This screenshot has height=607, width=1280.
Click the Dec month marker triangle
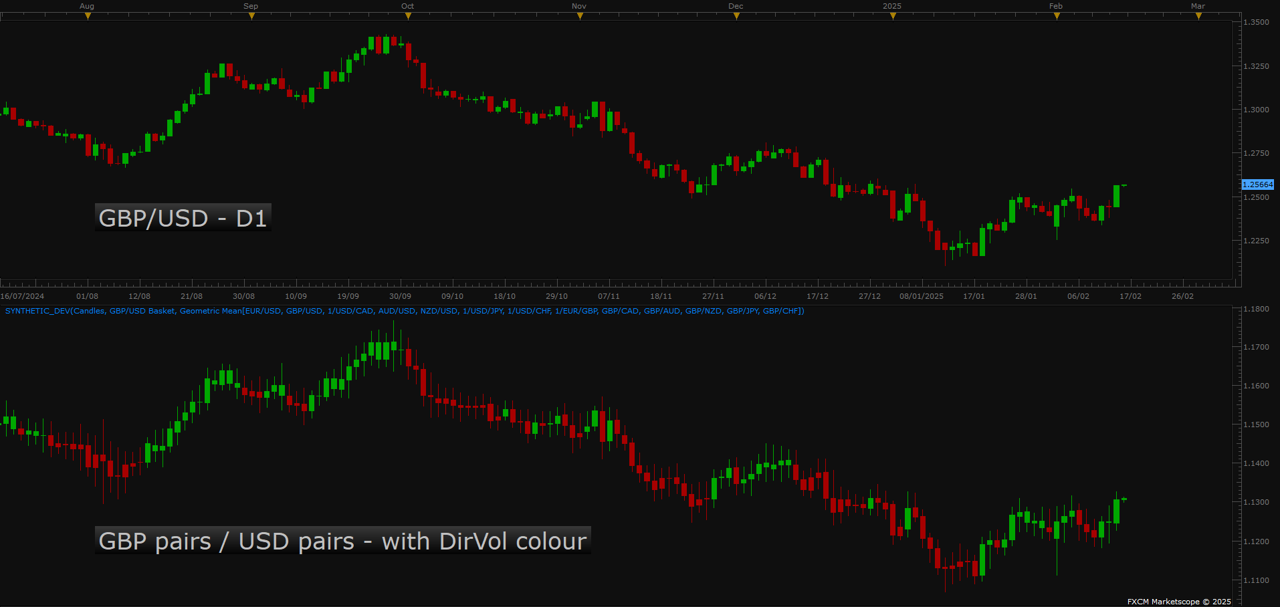tap(736, 16)
